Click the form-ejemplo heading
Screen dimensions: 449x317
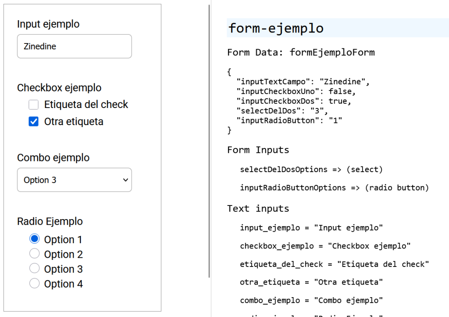point(276,28)
